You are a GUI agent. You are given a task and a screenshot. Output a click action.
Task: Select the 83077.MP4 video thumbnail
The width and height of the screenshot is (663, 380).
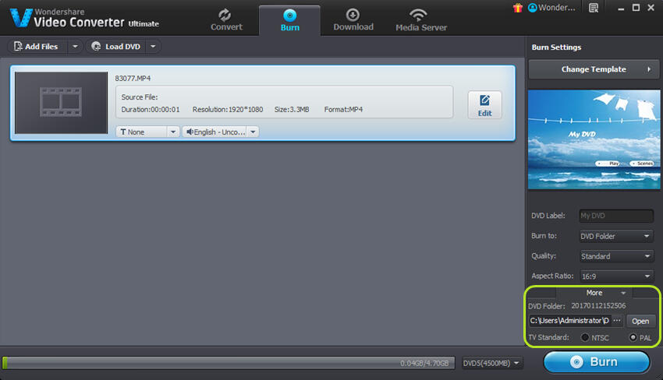point(61,103)
